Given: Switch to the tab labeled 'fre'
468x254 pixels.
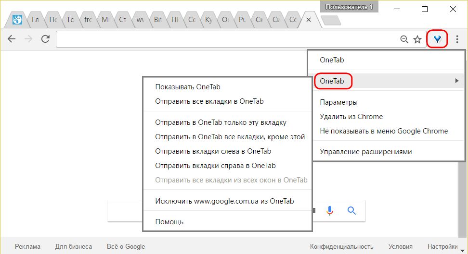Looking at the screenshot, I should [x=88, y=20].
